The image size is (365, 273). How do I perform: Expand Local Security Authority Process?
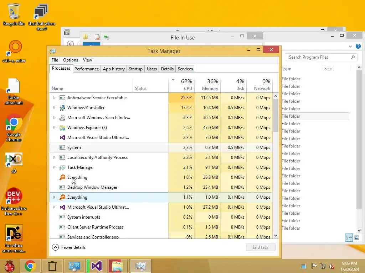pyautogui.click(x=54, y=157)
